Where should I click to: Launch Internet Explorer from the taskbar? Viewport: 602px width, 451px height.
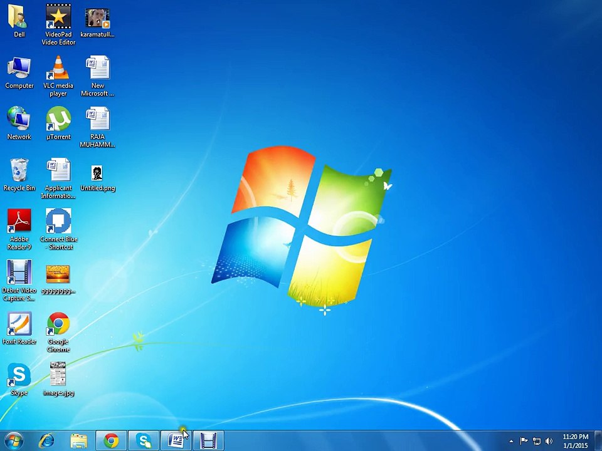46,441
